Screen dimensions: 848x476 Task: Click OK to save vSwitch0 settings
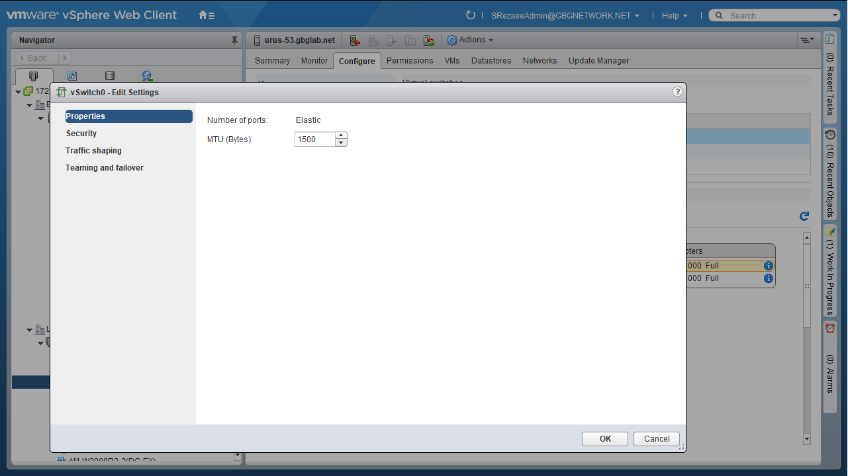(605, 439)
